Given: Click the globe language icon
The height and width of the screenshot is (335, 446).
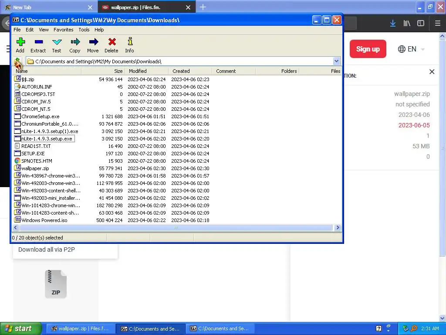Looking at the screenshot, I should [x=402, y=49].
